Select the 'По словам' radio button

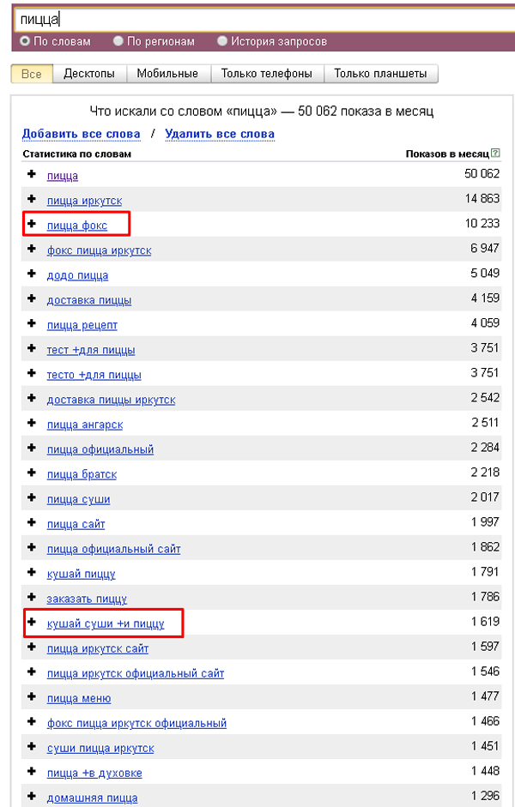[25, 41]
